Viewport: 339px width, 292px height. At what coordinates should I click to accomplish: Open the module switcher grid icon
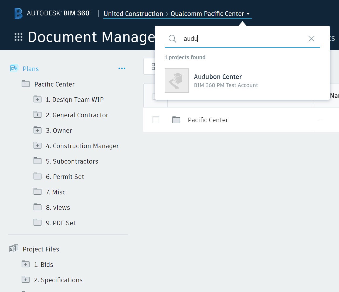18,37
